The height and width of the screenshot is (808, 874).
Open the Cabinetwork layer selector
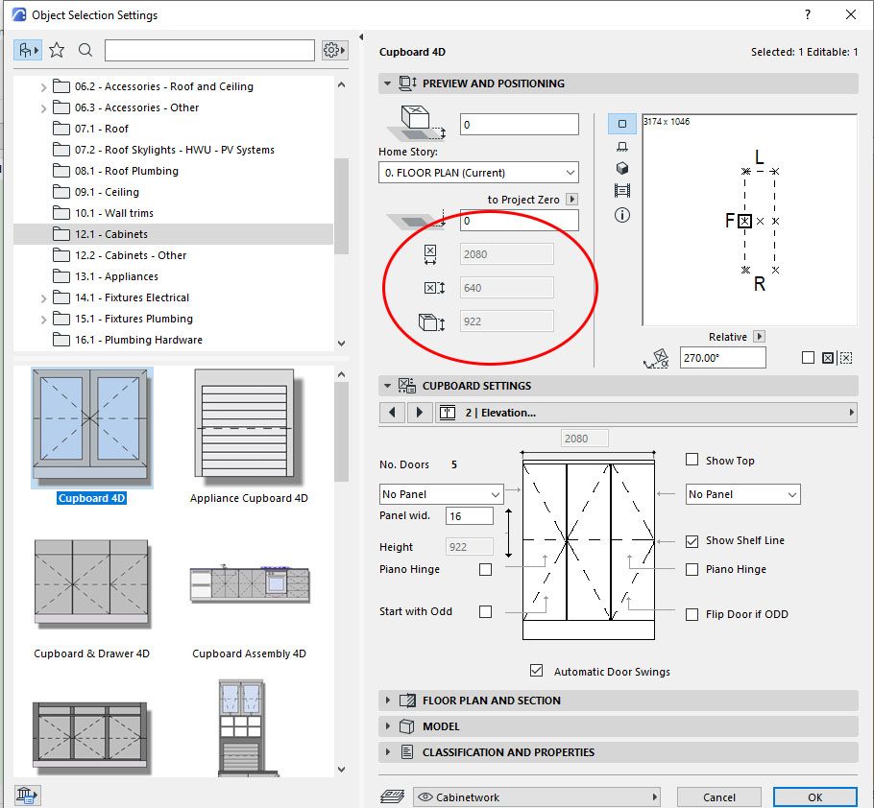538,796
